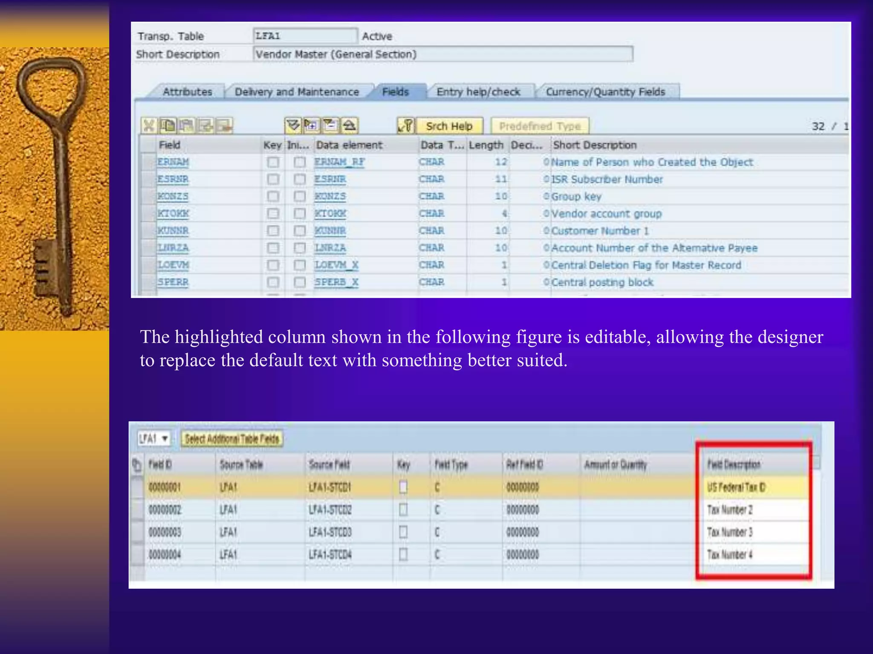Screen dimensions: 873x654
Task: Switch to the Entry help/check tab
Action: point(478,92)
